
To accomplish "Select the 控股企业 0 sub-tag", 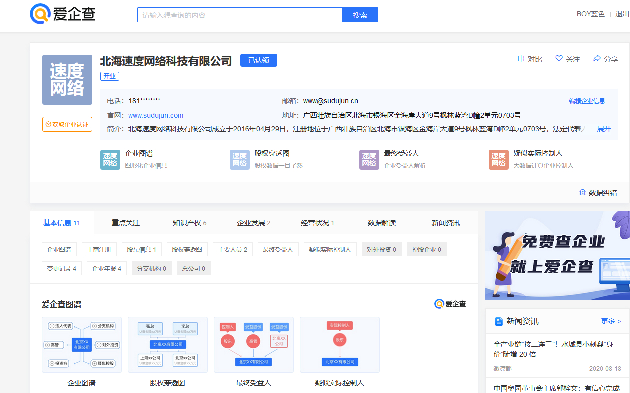I will (x=427, y=249).
